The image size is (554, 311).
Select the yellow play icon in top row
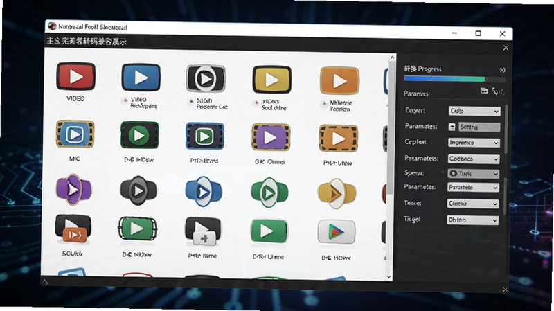[x=271, y=80]
